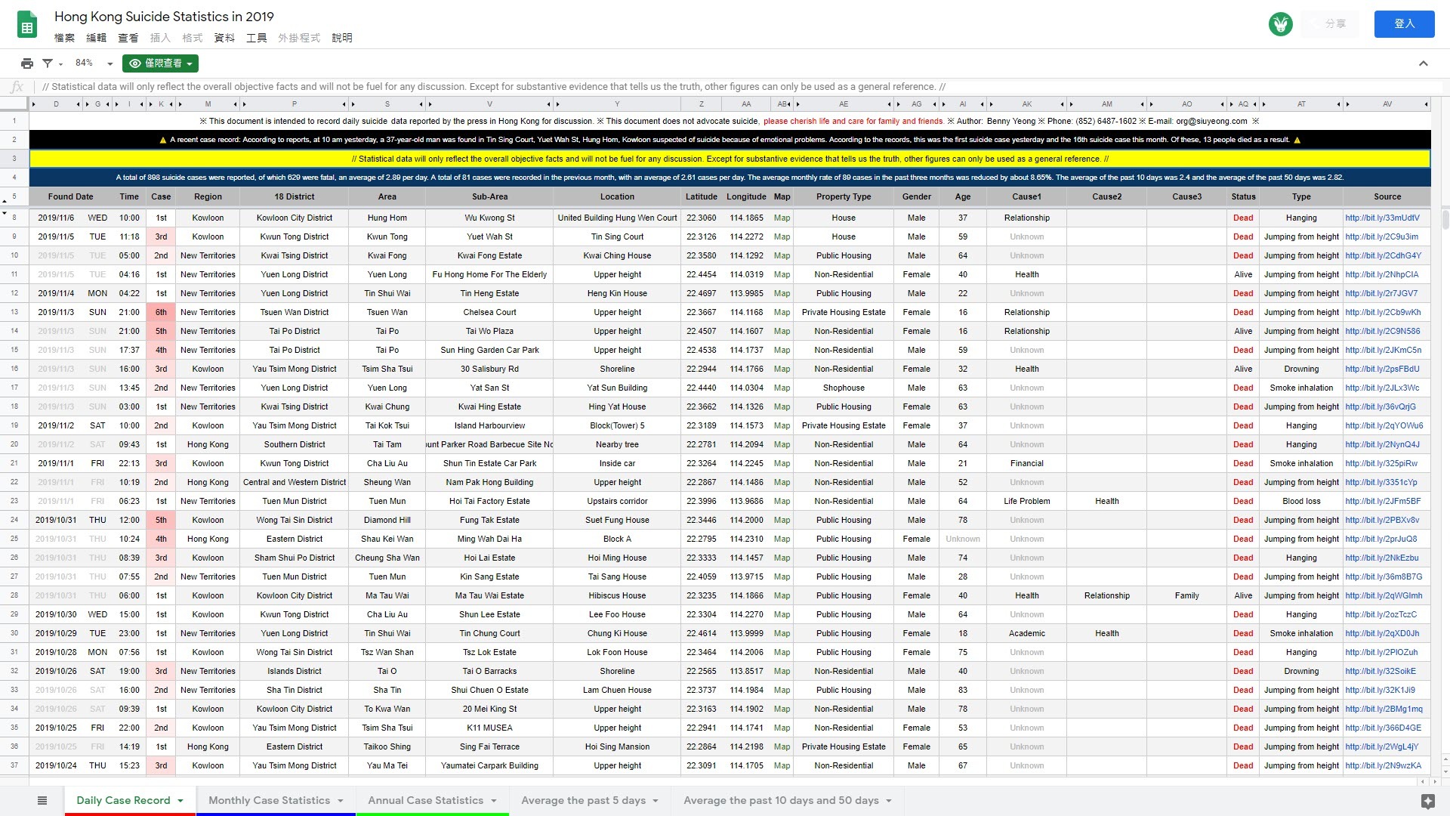Open the 資料 (Data) menu
Screen dimensions: 1450x816
tap(224, 38)
